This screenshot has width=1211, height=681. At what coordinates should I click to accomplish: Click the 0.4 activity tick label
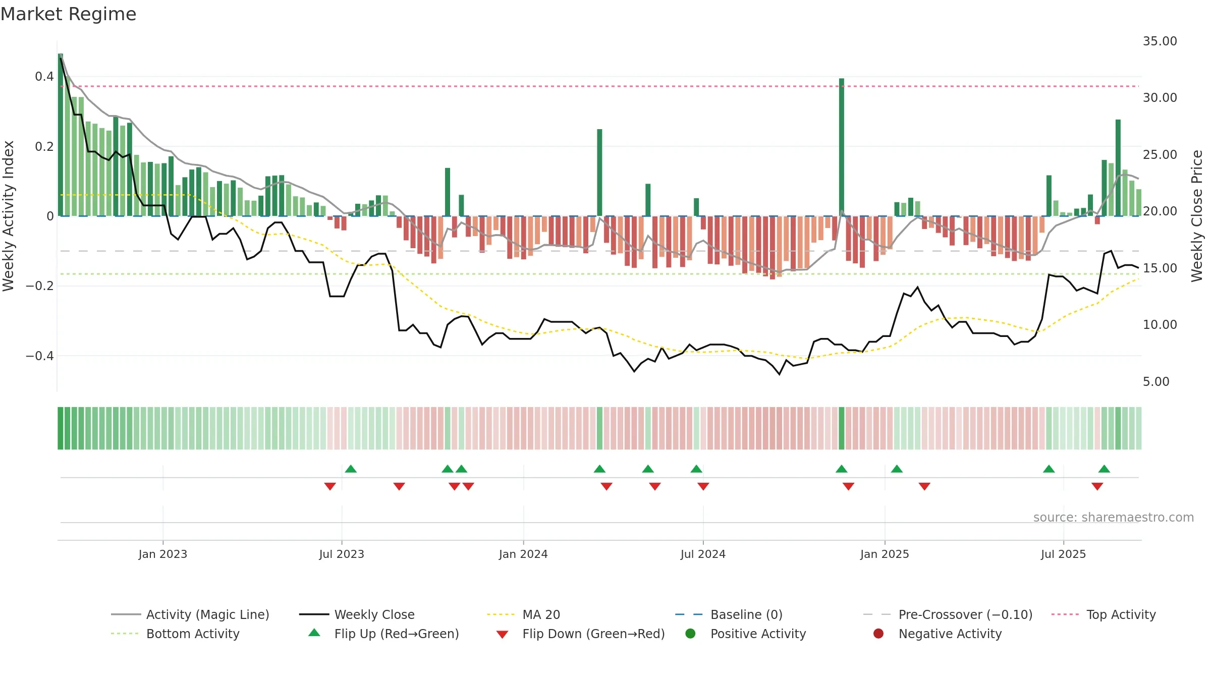pyautogui.click(x=44, y=76)
